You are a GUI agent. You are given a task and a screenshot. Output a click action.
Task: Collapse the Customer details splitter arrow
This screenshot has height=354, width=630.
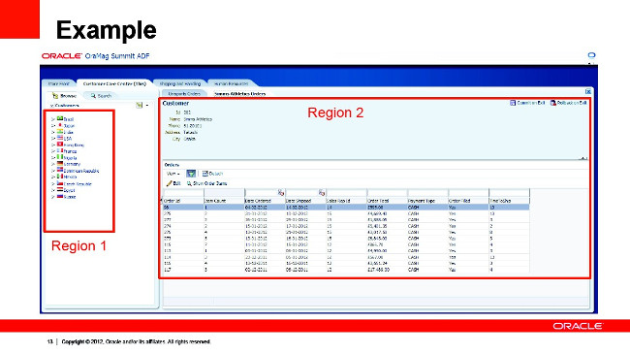point(583,158)
